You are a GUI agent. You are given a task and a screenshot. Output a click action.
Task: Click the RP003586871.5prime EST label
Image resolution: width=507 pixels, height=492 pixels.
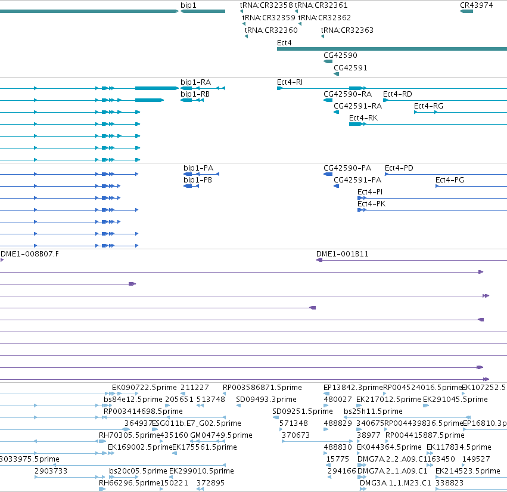click(262, 388)
